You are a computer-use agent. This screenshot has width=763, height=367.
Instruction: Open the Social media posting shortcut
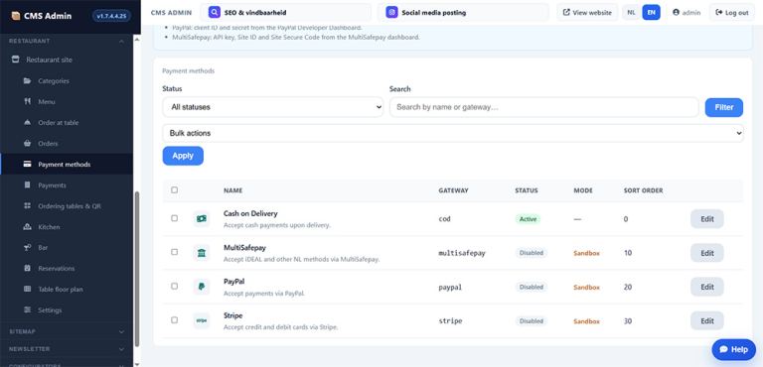click(x=463, y=13)
